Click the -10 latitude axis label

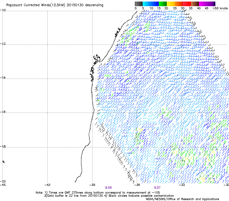pyautogui.click(x=3, y=10)
